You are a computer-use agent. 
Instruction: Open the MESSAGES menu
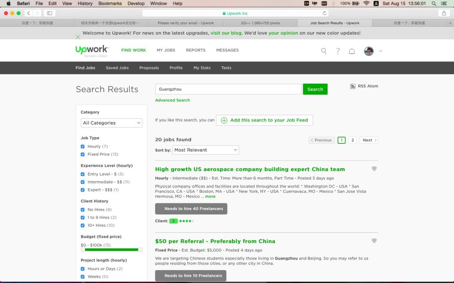(x=227, y=50)
